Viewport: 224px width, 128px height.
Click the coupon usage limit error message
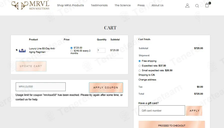tap(69, 97)
